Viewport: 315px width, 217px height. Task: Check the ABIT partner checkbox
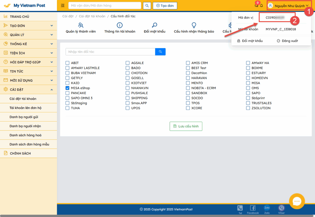67,63
